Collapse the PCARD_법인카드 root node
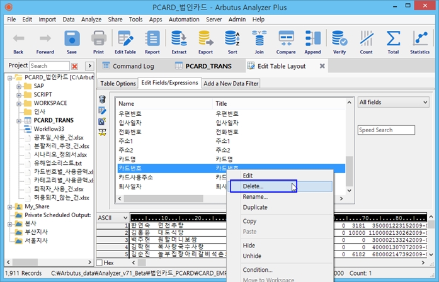439x282 pixels. [x=10, y=78]
